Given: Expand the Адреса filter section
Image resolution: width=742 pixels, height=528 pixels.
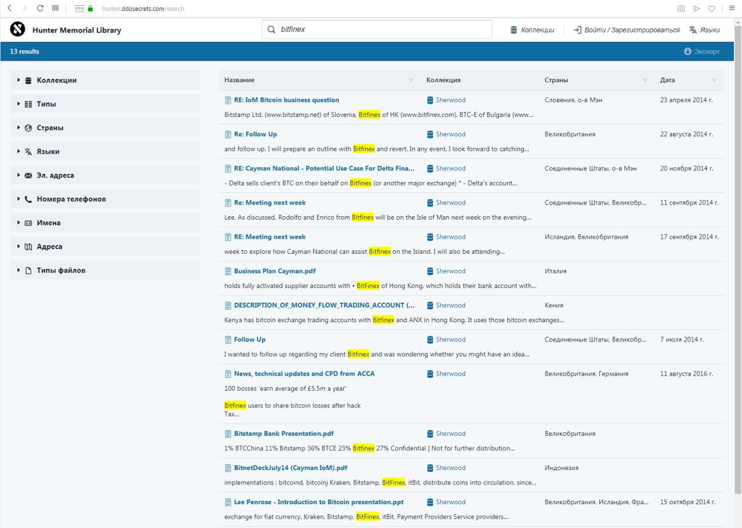Looking at the screenshot, I should pos(105,247).
